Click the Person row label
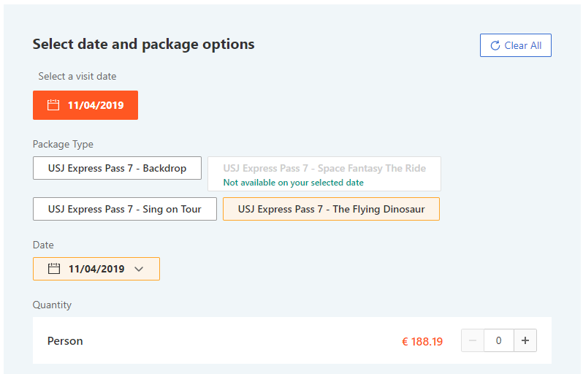This screenshot has width=583, height=374. (65, 341)
